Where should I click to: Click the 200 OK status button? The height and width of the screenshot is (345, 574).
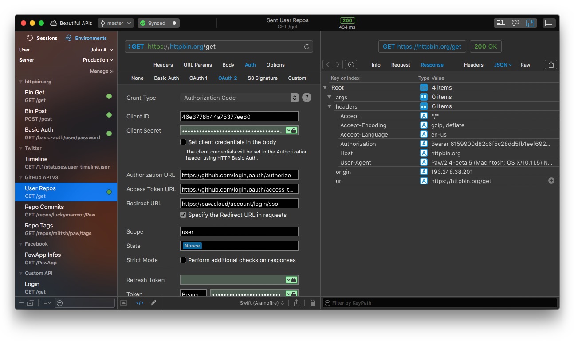[x=486, y=47]
